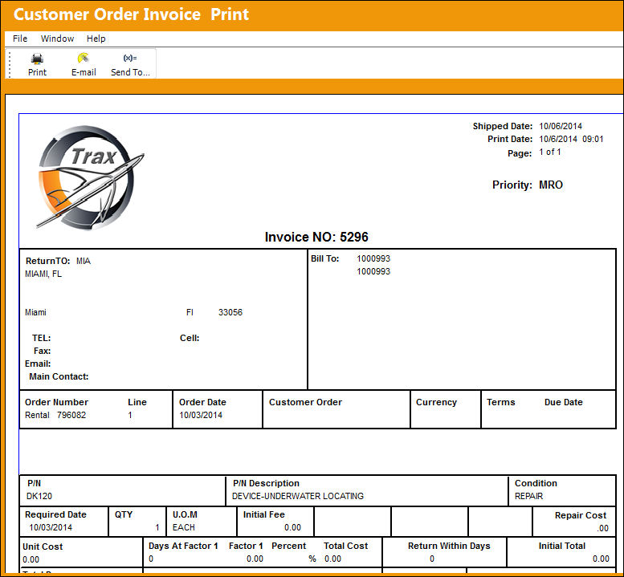The height and width of the screenshot is (577, 624).
Task: Click the Order Date value 10/03/2014
Action: (201, 415)
